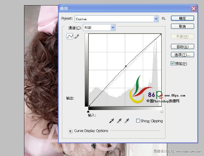The image size is (204, 156).
Task: Open the 通道 channel dropdown showing RGB
Action: (x=99, y=27)
